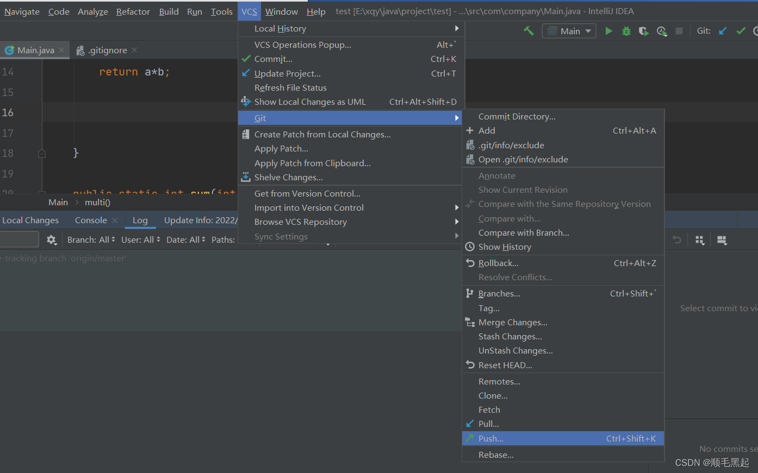Select VCS Operations Popup menu item
The width and height of the screenshot is (758, 473).
351,45
